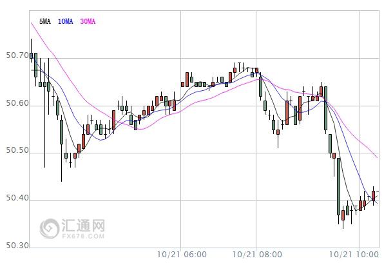Click the 10/21 10:00 time axis label
Viewport: 384px width, 263px height.
click(x=354, y=255)
